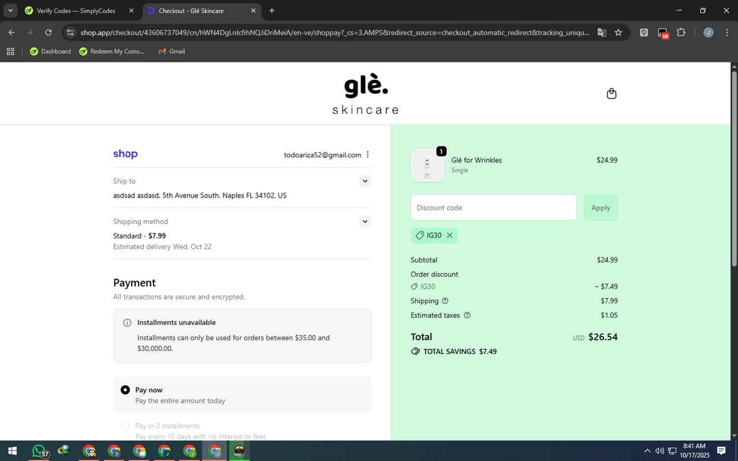Open the bookmarks apps grid icon
Viewport: 738px width, 461px height.
(10, 51)
